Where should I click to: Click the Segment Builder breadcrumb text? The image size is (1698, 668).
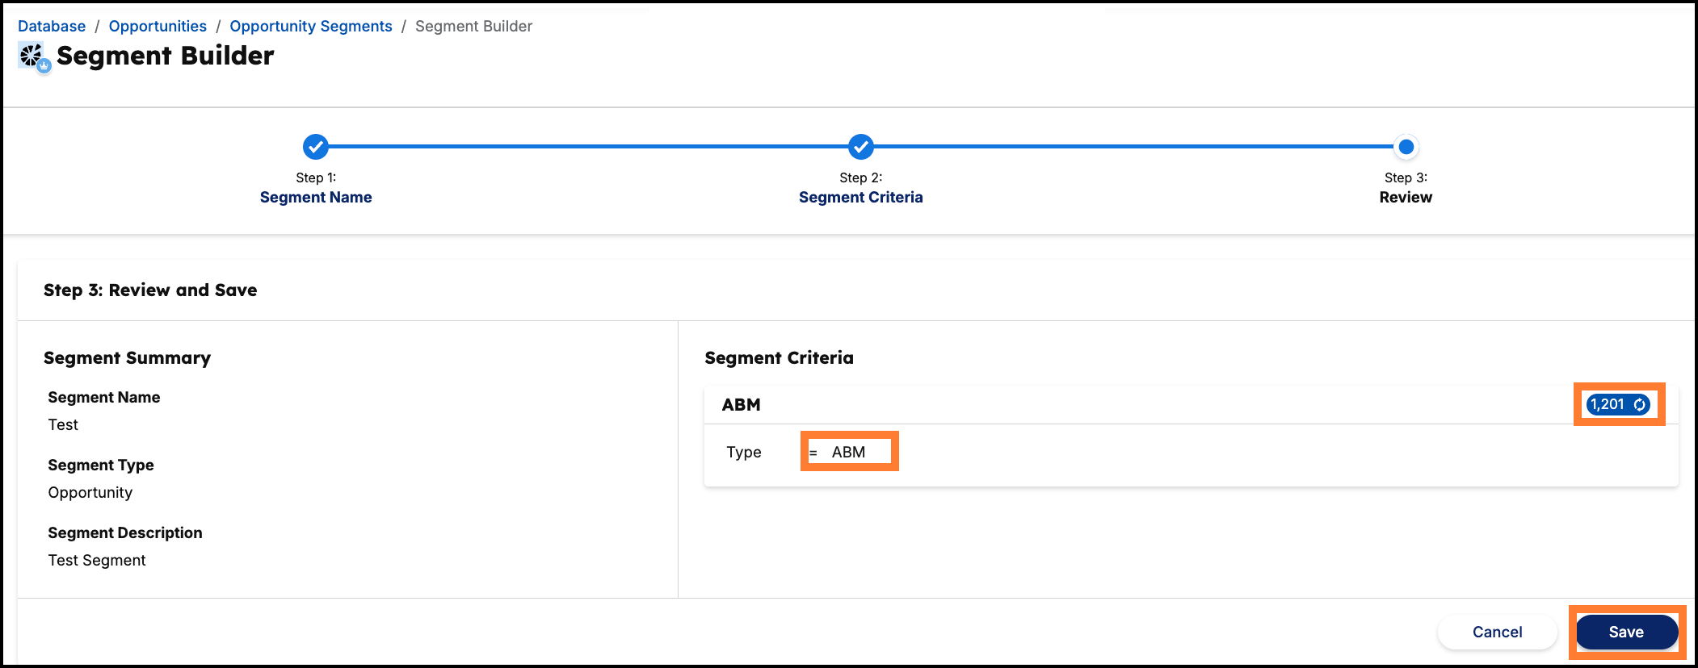[473, 26]
